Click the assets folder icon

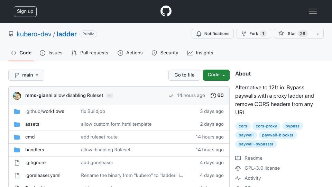click(x=17, y=124)
